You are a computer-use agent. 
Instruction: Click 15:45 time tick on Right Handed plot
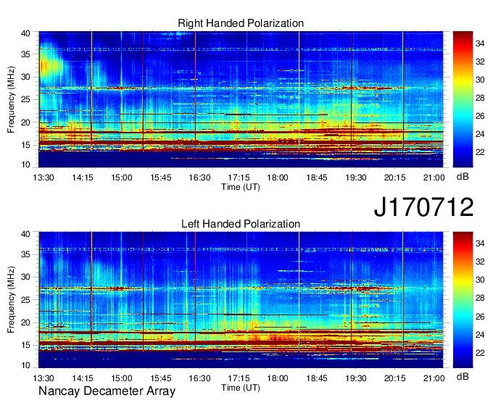(161, 178)
